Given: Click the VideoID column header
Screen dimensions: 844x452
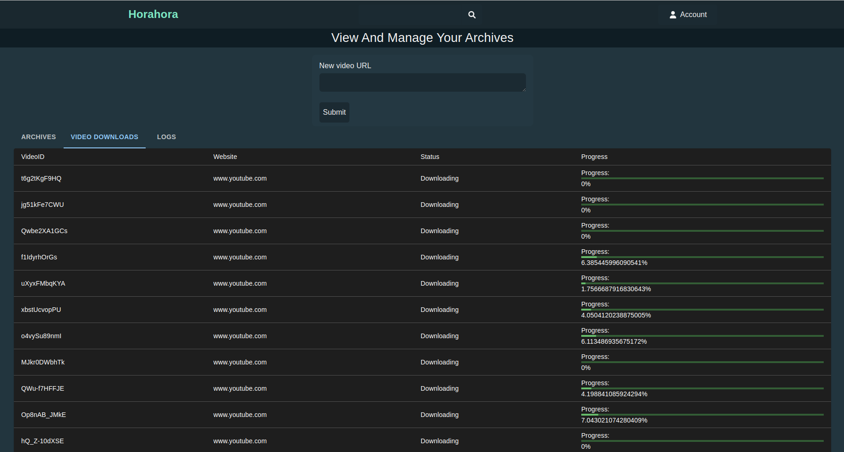Looking at the screenshot, I should tap(33, 157).
